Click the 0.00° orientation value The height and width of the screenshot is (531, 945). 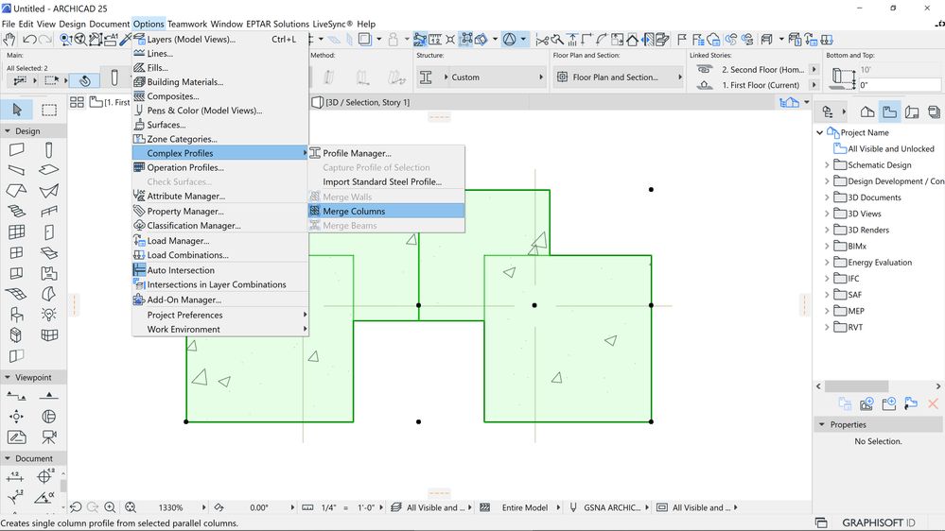pos(258,507)
